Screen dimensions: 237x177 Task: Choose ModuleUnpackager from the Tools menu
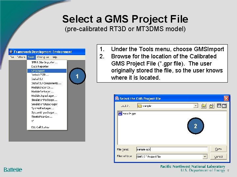point(47,96)
